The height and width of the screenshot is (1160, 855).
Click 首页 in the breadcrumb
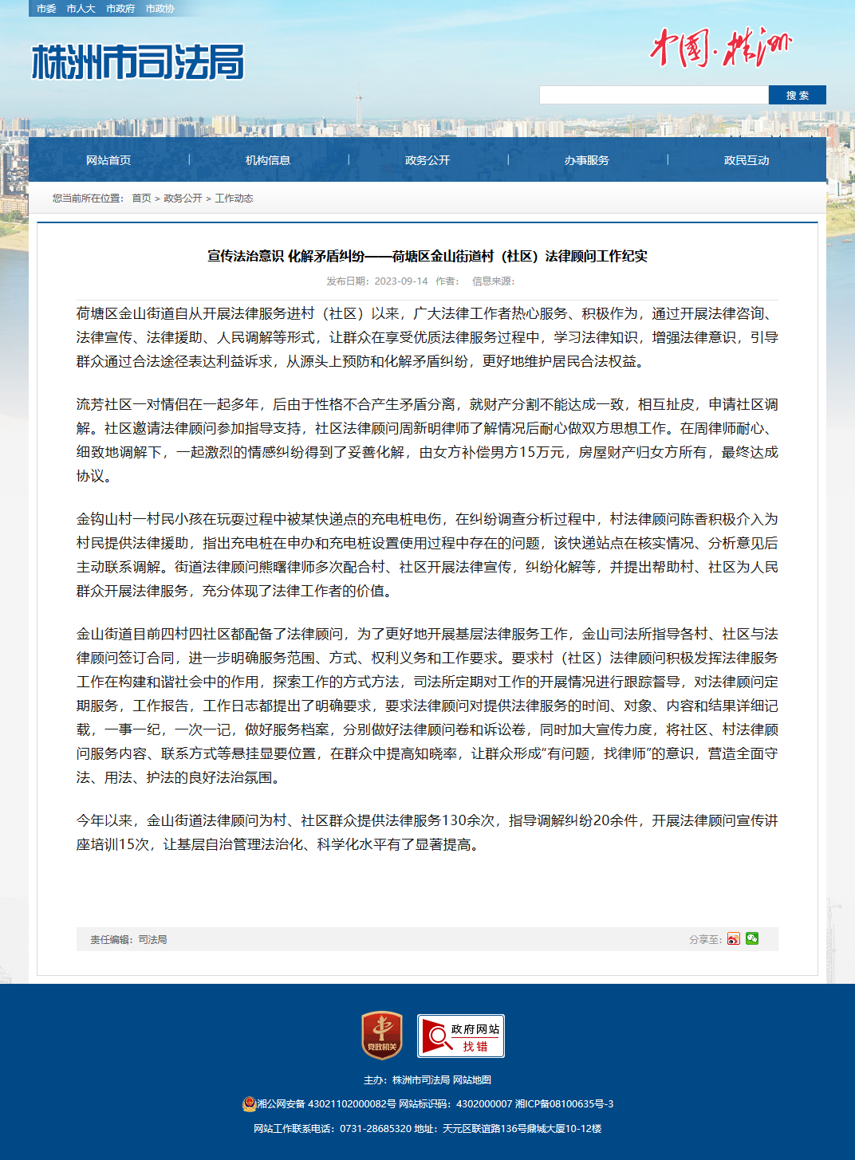[x=141, y=199]
